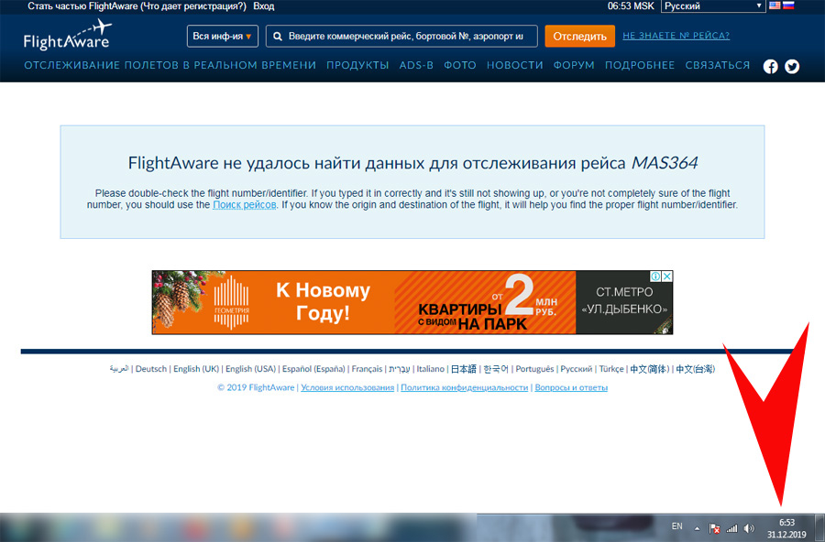Click the Вход login link
This screenshot has height=542, width=825.
coord(264,6)
